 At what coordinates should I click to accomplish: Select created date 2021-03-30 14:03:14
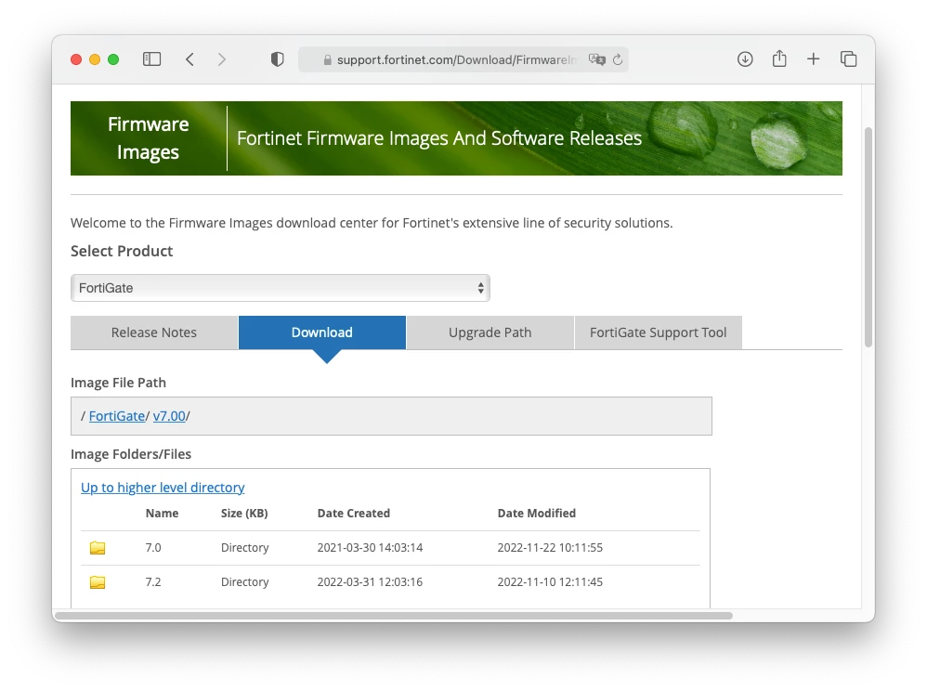tap(370, 548)
